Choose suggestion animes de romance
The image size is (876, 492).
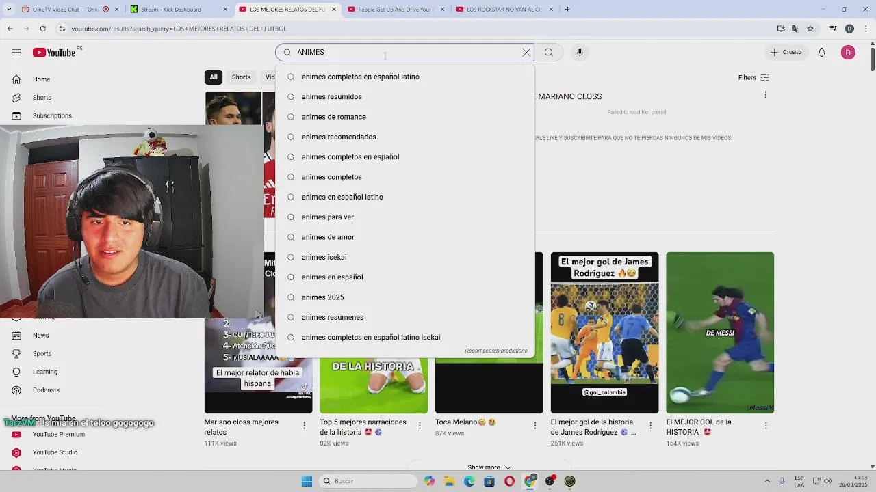(404, 117)
